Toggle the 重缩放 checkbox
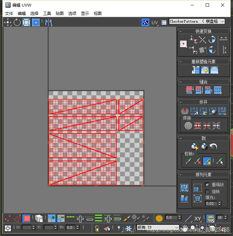 [207, 184]
